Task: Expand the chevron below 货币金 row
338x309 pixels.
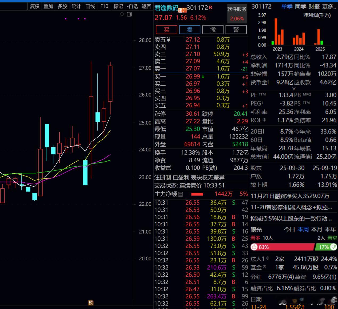Action: 294,89
